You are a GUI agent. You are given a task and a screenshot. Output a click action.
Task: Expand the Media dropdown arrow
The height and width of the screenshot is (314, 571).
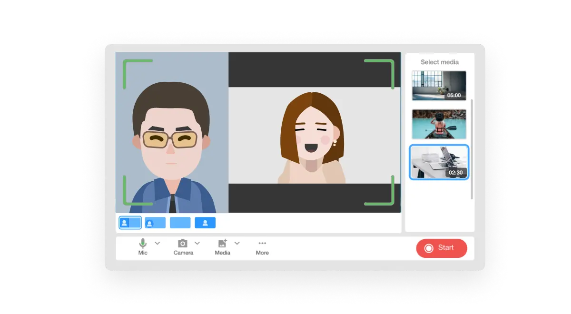point(236,243)
